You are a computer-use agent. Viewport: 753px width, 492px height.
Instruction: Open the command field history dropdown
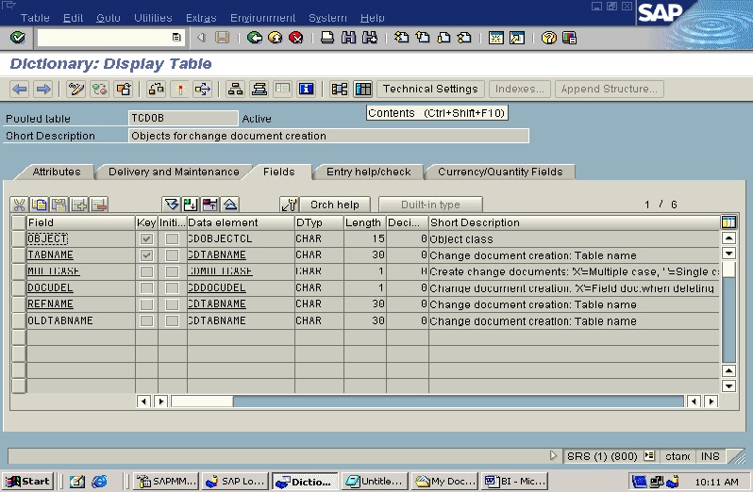click(176, 38)
